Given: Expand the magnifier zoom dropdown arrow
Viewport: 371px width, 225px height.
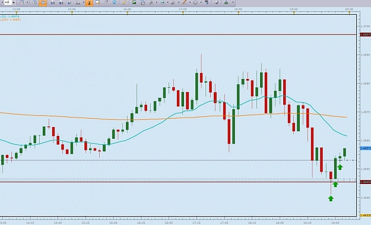Looking at the screenshot, I should [x=156, y=2].
